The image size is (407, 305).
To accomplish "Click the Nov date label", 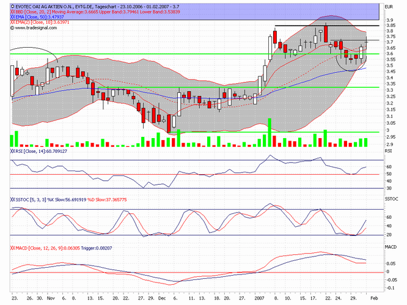I will [x=51, y=298].
